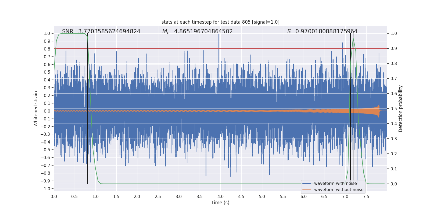Viewport: 430px width, 215px height.
Task: Click the "1.0" tick on the Detection probability axis
Action: tap(394, 34)
